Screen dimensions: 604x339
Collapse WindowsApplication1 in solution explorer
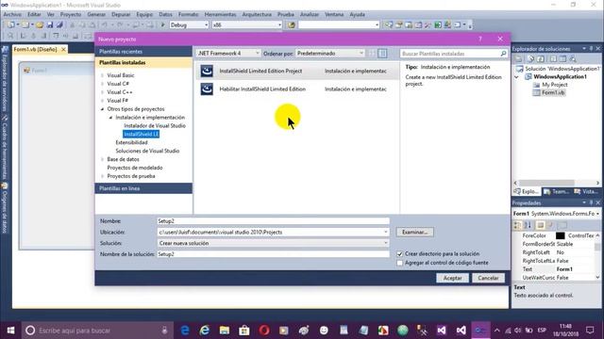(516, 77)
